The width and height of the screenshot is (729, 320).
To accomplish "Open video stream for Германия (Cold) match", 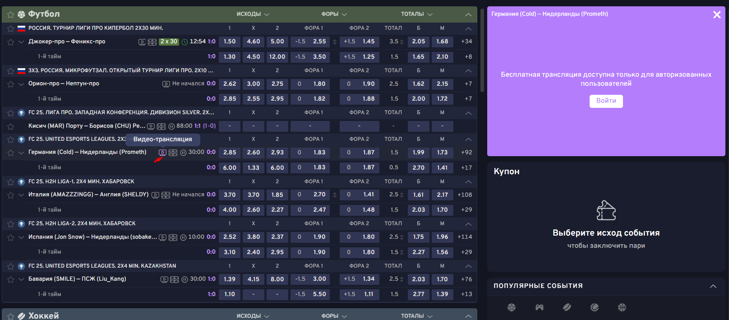I will pos(163,153).
